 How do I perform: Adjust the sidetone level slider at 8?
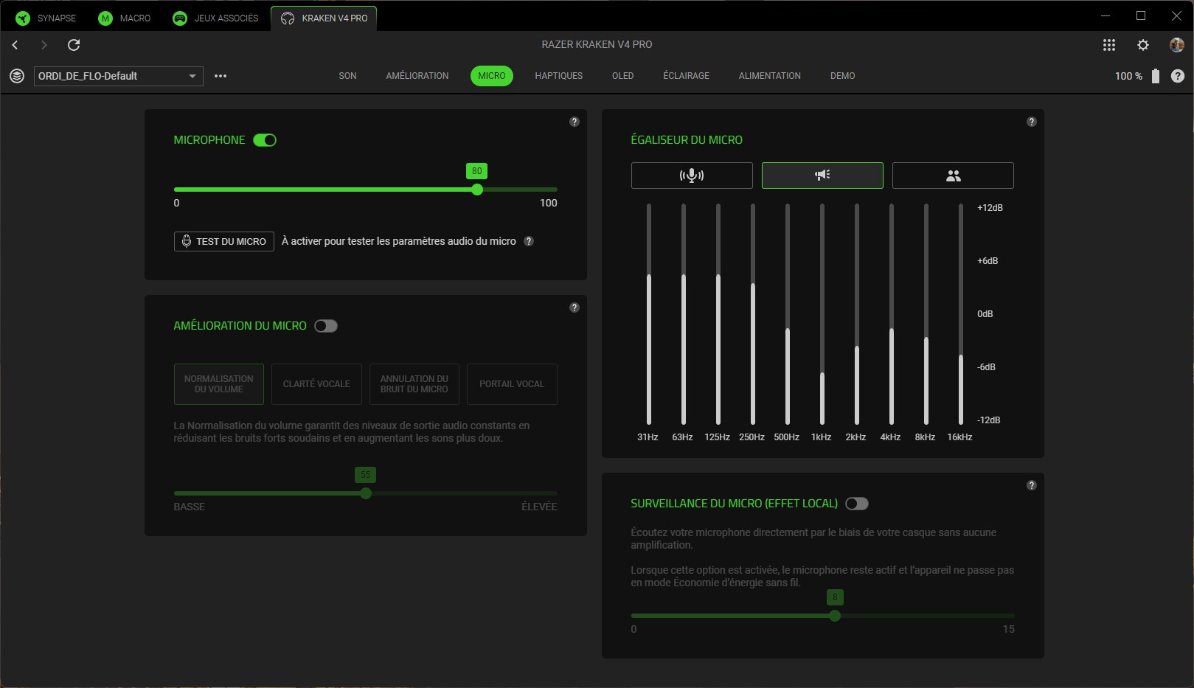click(835, 616)
